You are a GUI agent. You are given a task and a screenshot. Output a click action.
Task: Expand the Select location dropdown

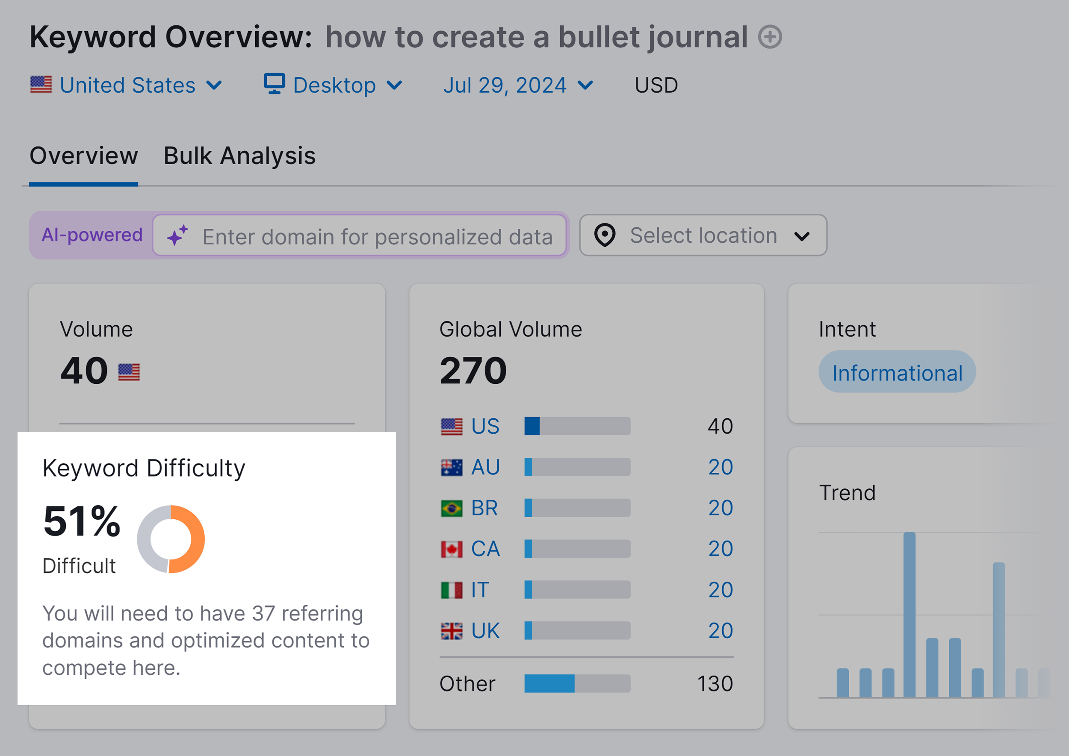[x=703, y=235]
